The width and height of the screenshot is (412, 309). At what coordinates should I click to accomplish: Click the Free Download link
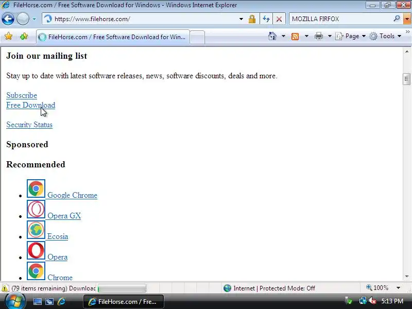[31, 105]
